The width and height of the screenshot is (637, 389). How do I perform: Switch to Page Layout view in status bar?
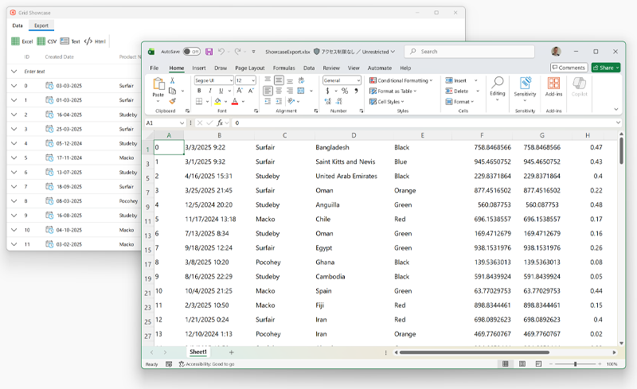pyautogui.click(x=522, y=364)
